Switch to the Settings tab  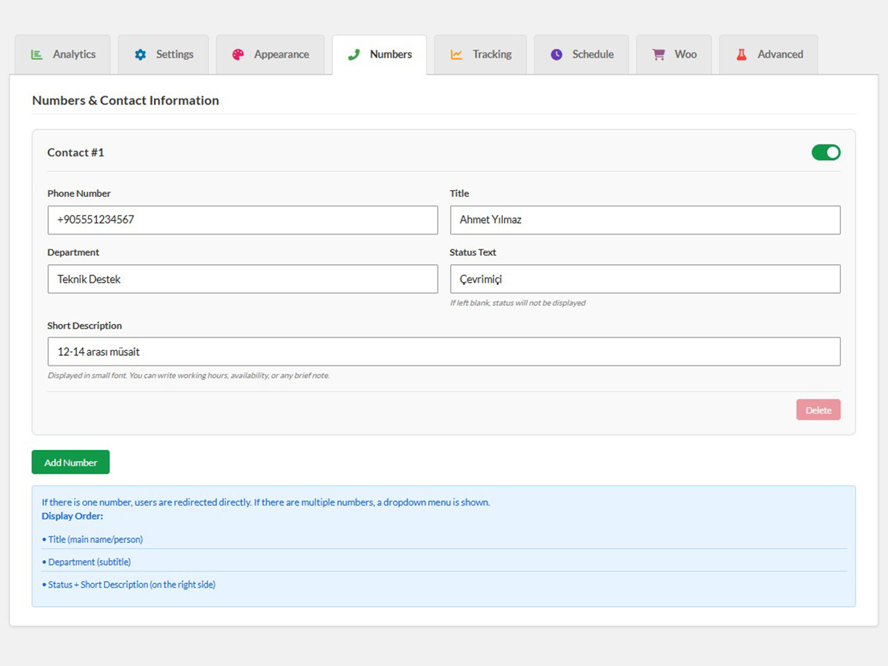tap(163, 55)
